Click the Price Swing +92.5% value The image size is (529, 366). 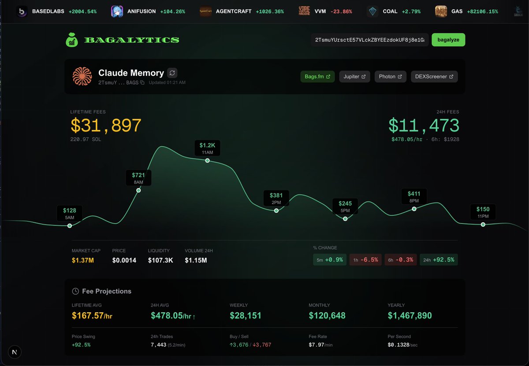click(81, 345)
